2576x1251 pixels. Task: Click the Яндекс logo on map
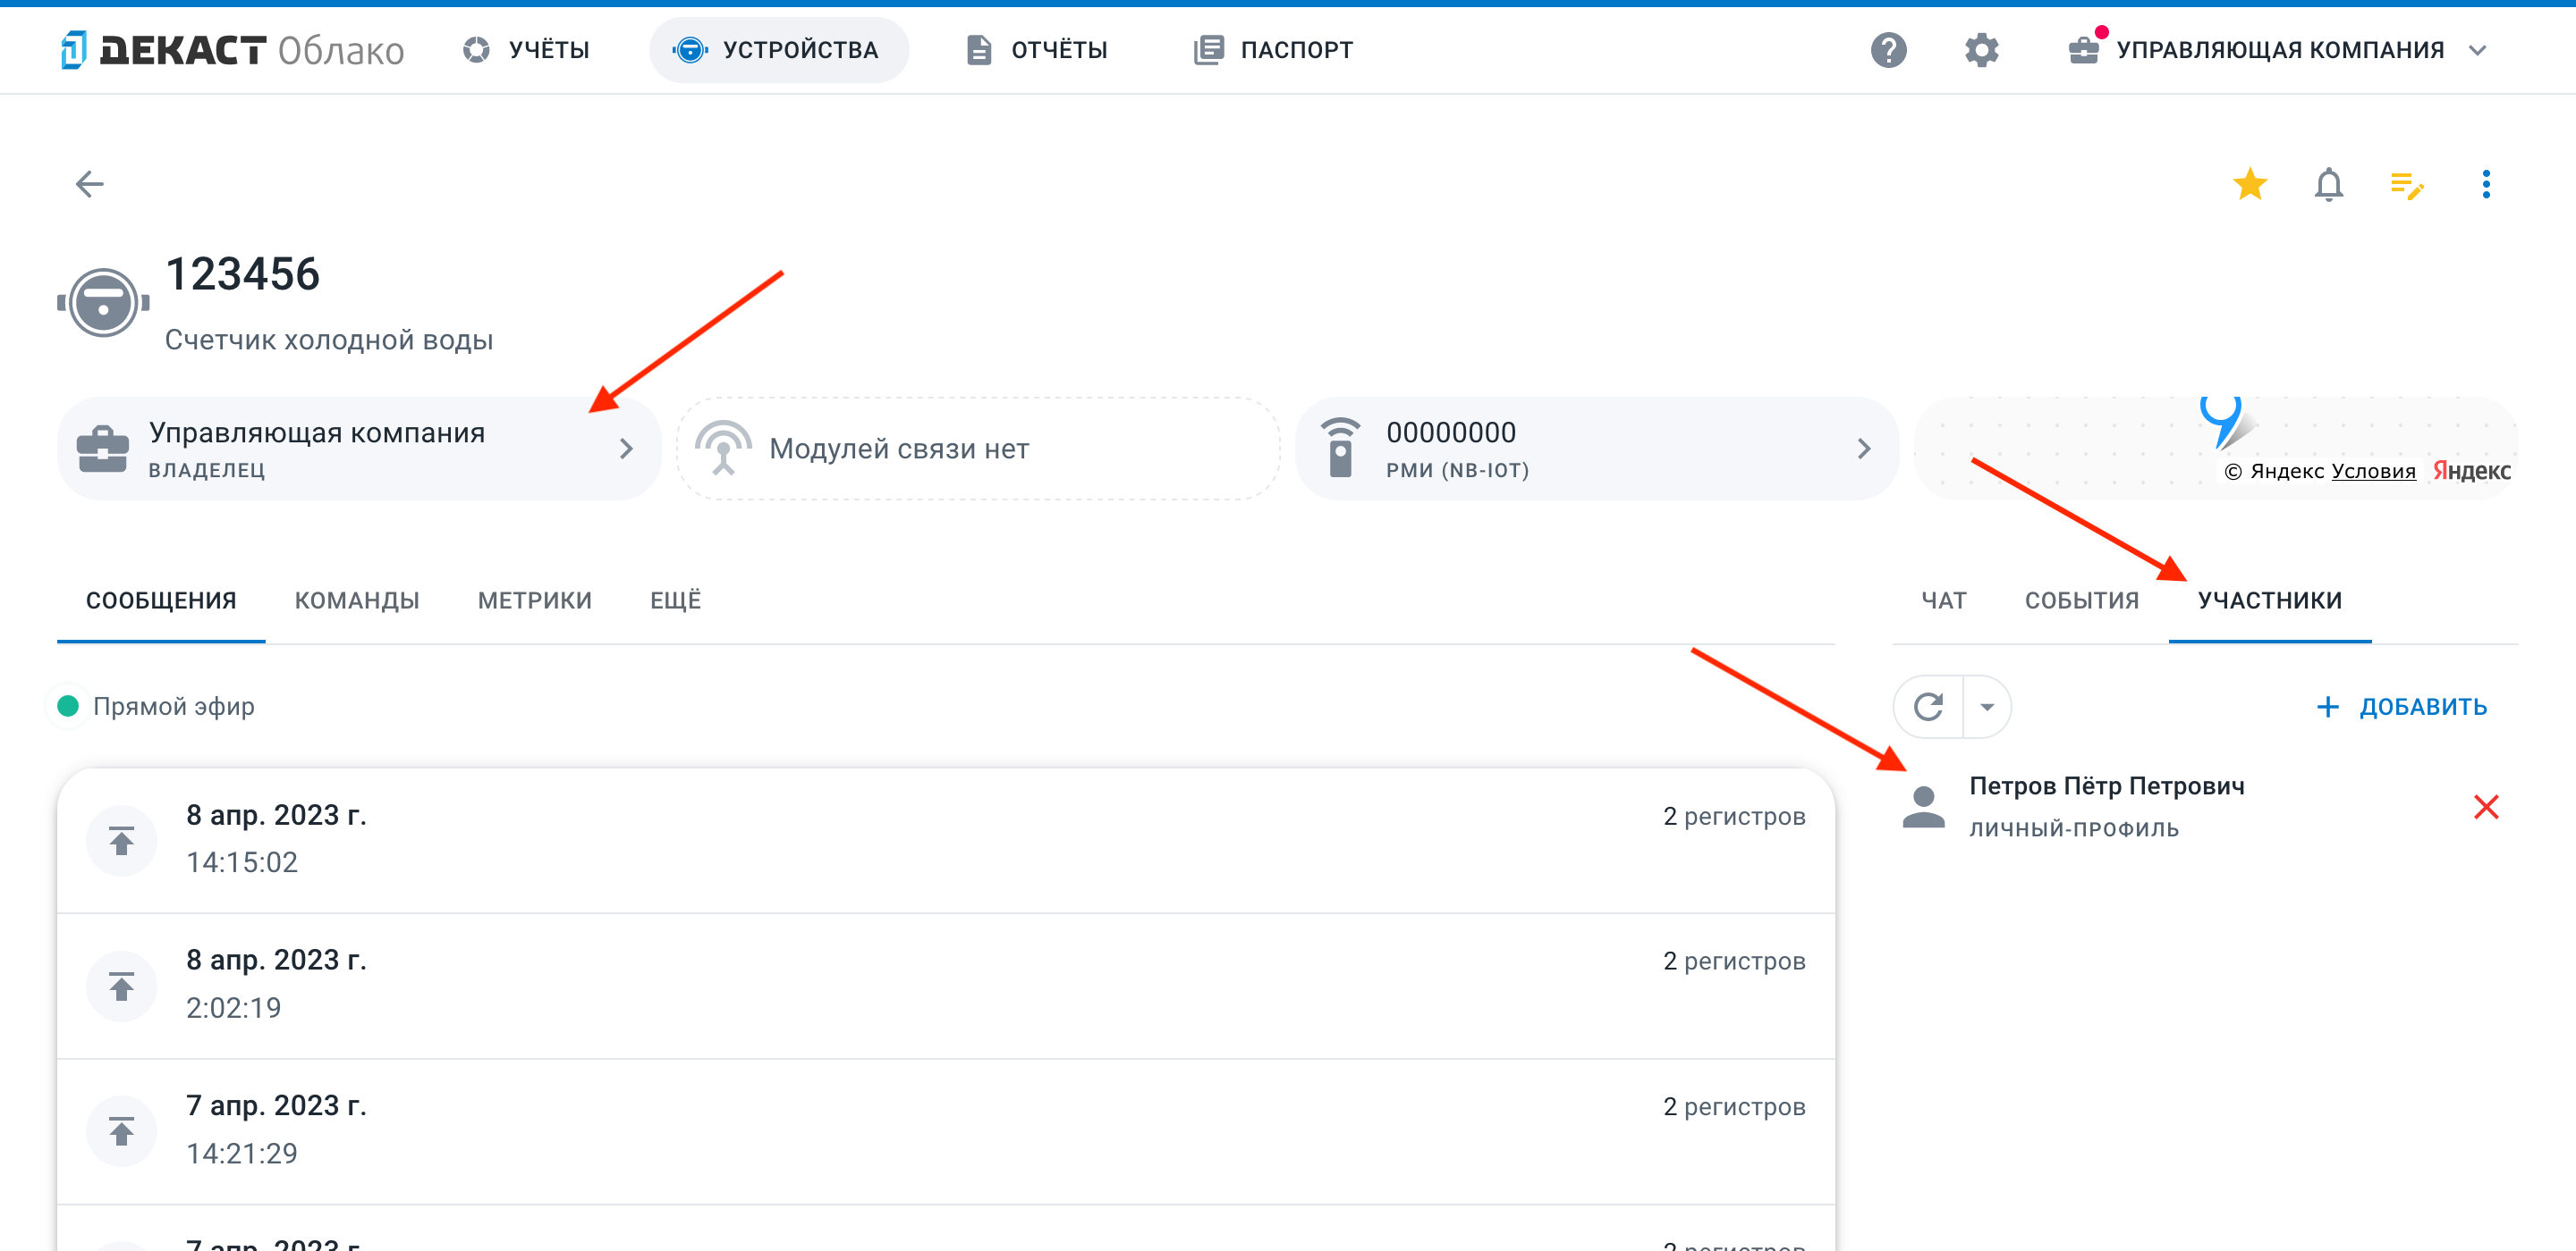(x=2472, y=471)
